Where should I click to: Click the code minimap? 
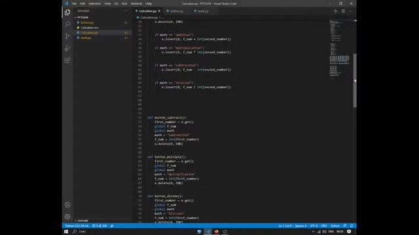tap(339, 50)
